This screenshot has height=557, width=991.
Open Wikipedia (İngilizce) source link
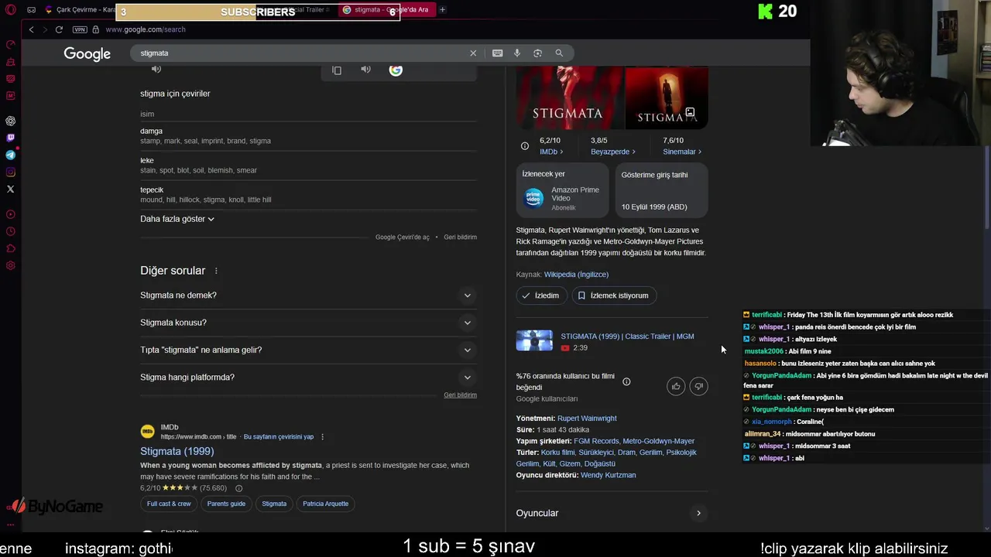click(576, 275)
